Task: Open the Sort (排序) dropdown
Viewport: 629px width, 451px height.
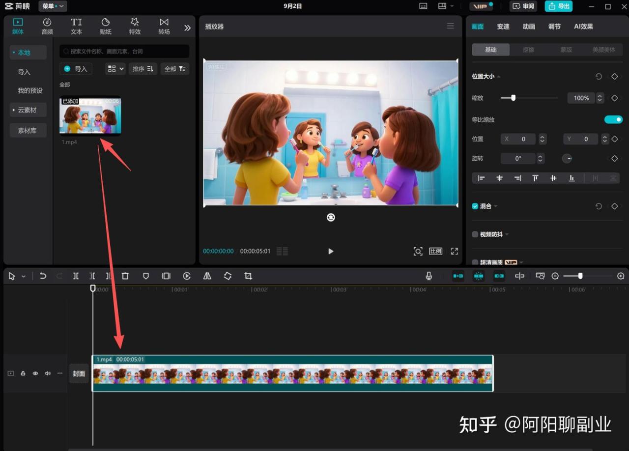Action: click(143, 69)
